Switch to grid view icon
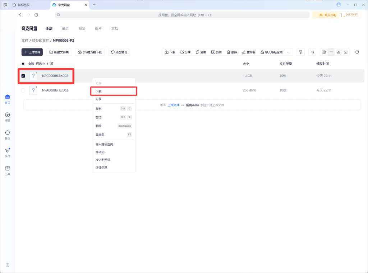Screen dimensions: 368x273 (x=338, y=52)
